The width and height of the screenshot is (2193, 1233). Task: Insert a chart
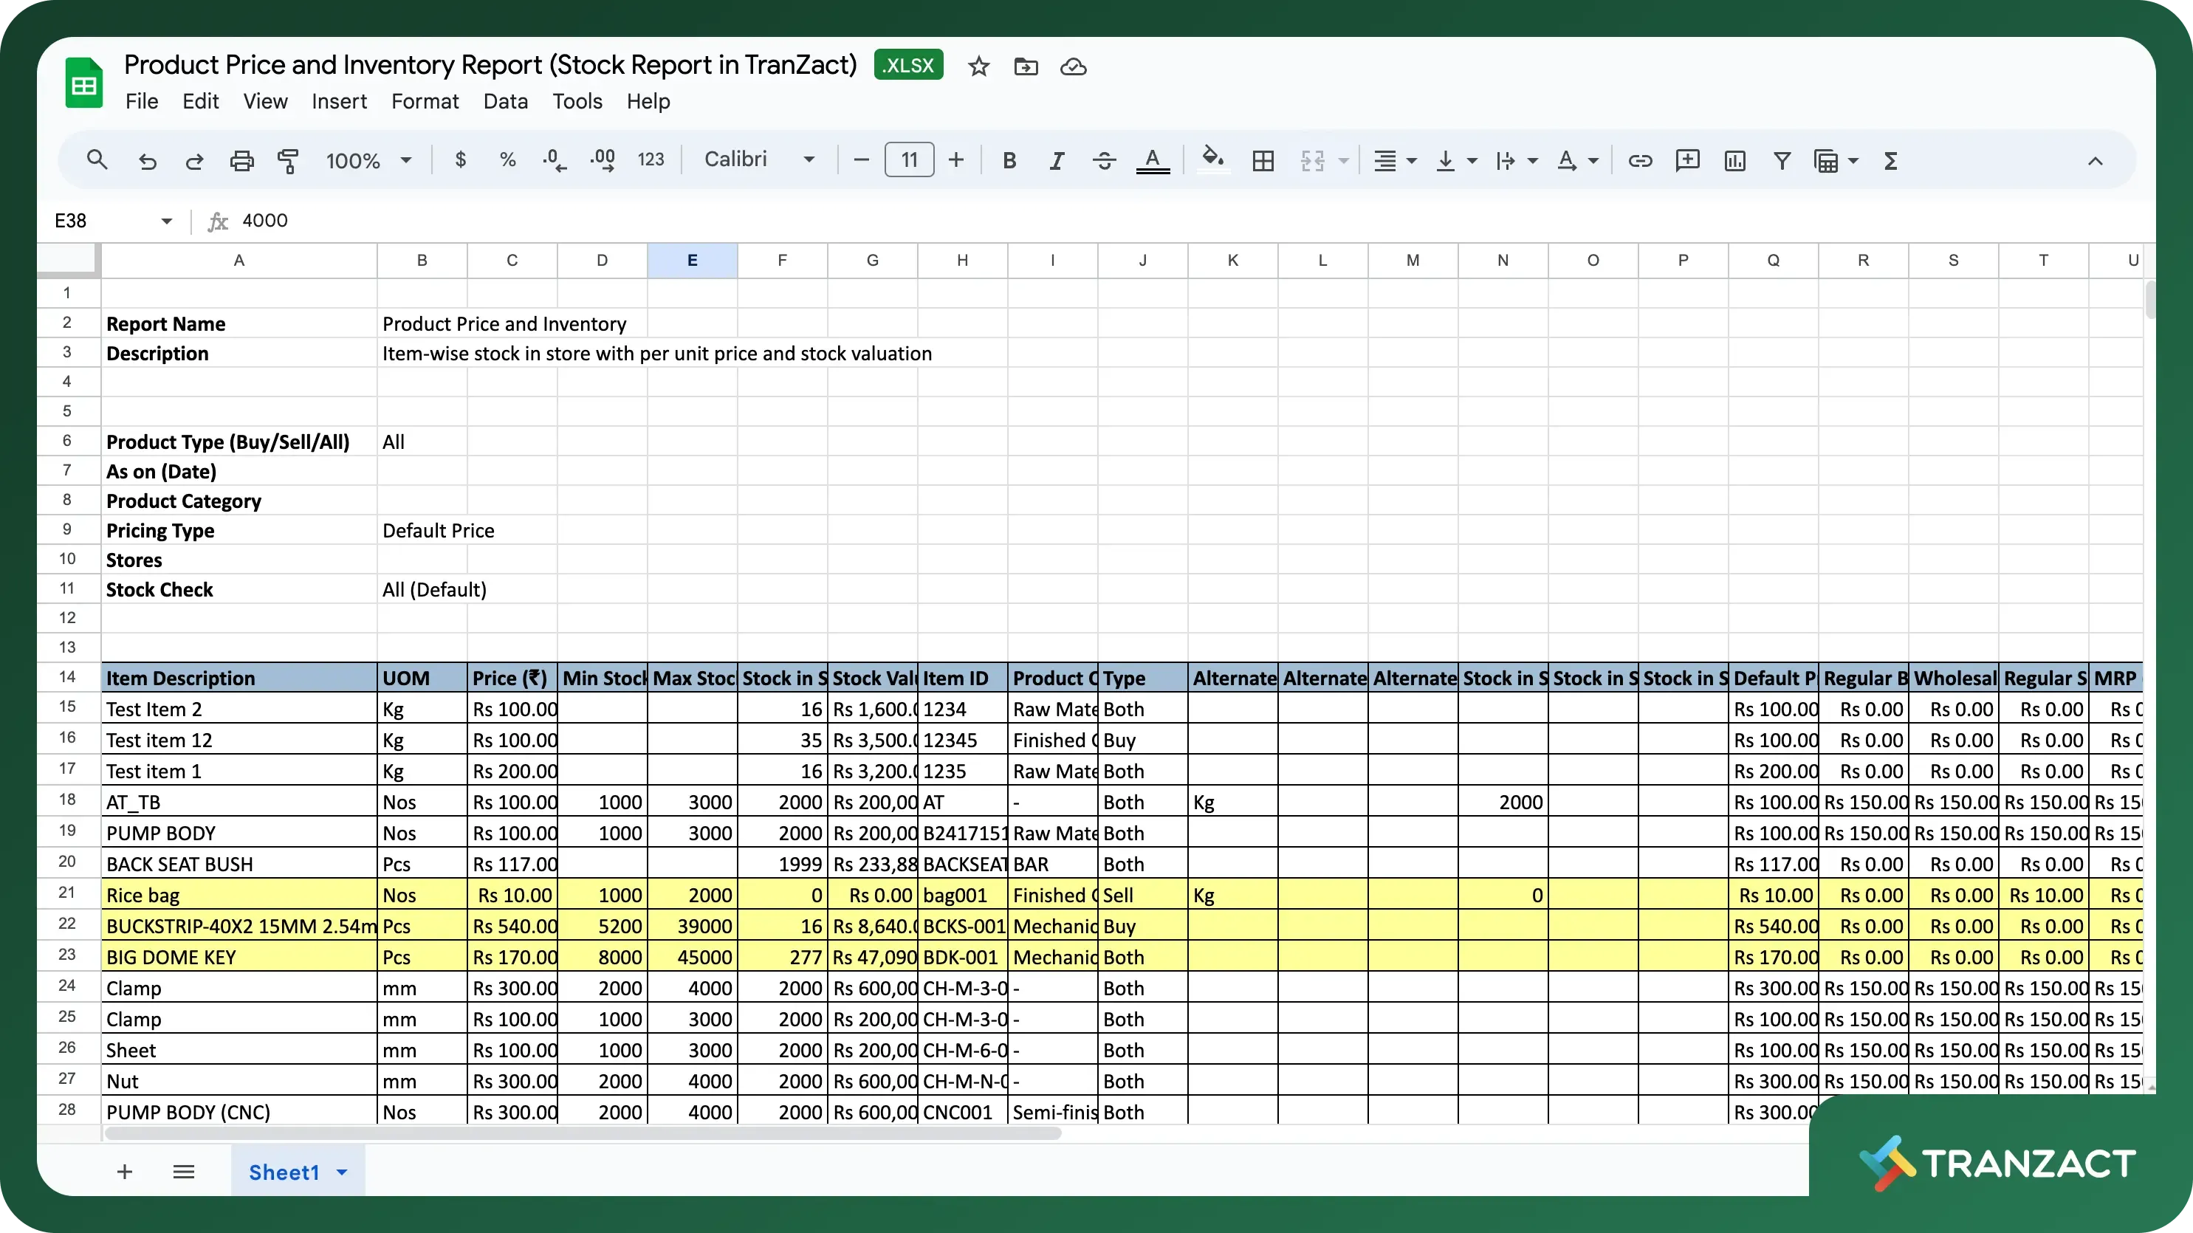[x=1735, y=161]
